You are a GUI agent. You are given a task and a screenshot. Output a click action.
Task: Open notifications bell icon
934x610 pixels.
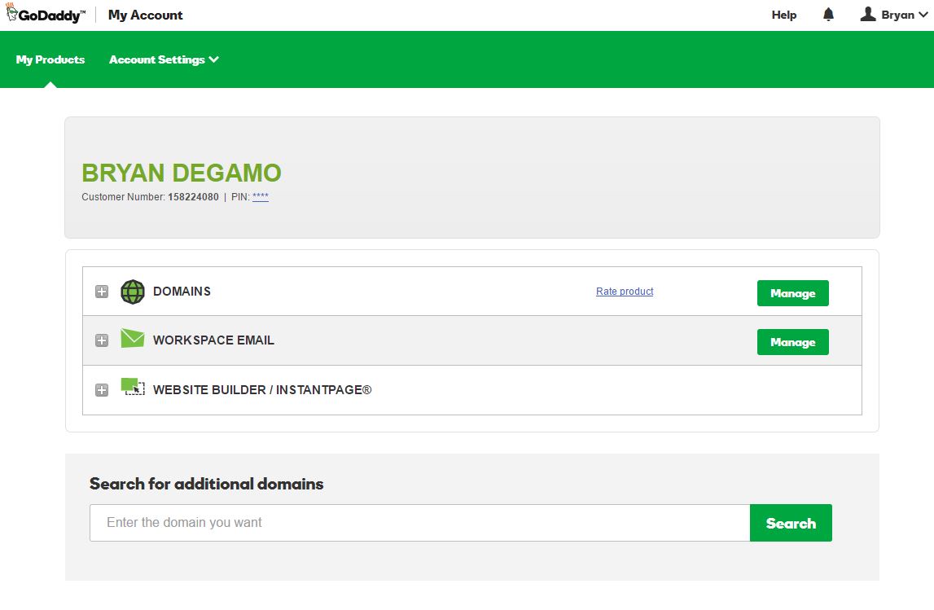coord(828,15)
